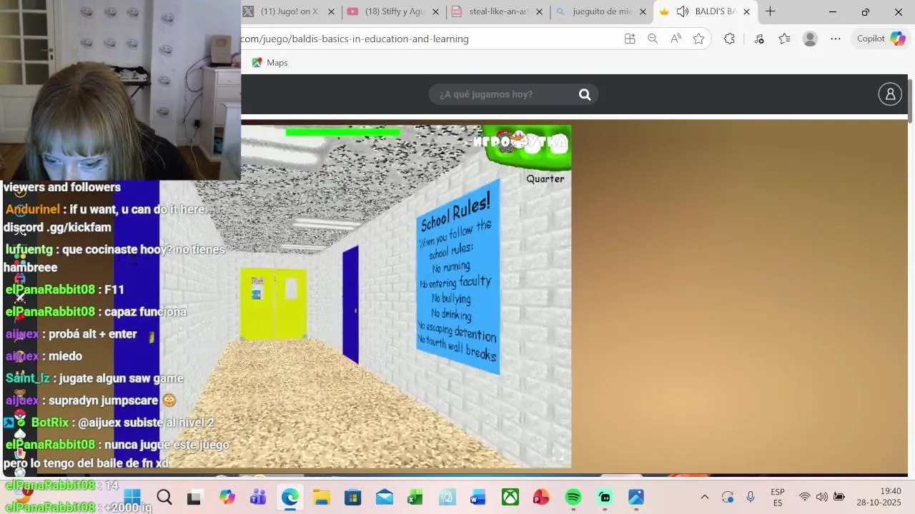
Task: Open Windows taskbar Search
Action: click(x=164, y=497)
